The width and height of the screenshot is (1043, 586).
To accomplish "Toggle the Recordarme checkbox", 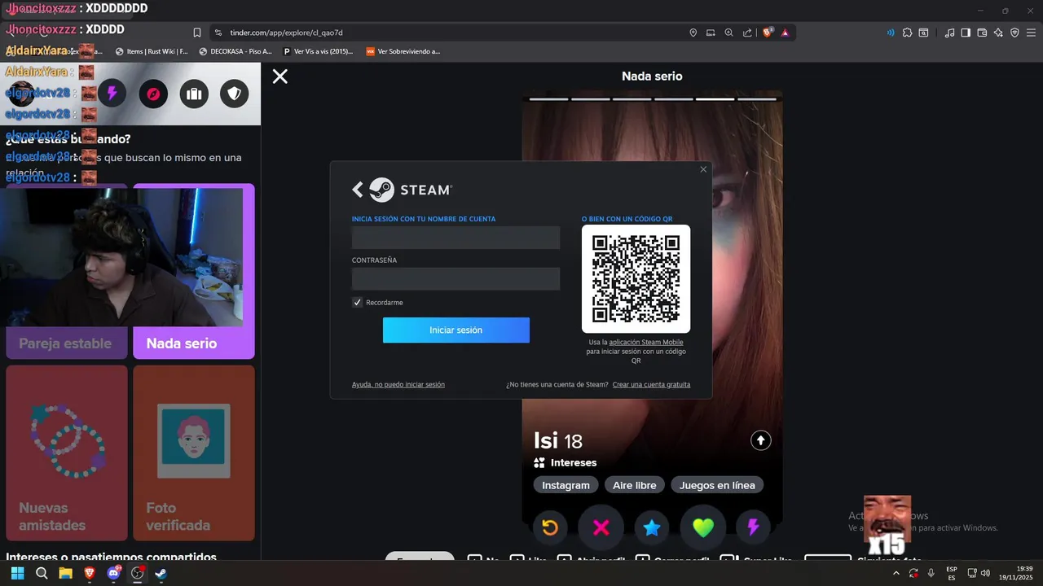I will [357, 302].
